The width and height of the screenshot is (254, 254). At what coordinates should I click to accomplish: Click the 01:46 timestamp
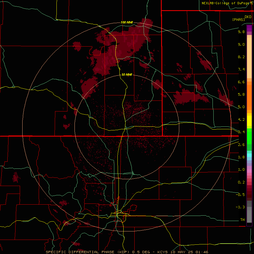[202, 252]
